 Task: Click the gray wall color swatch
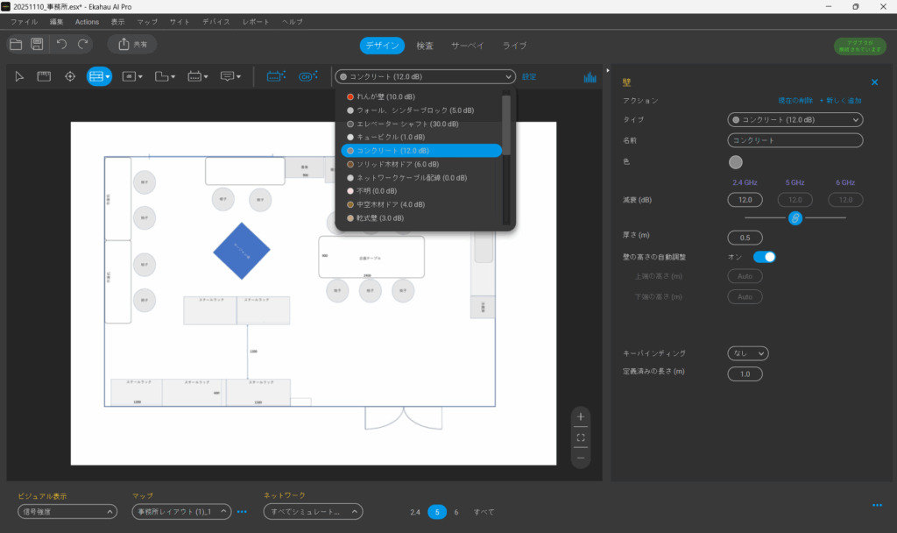736,161
